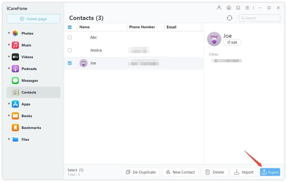The width and height of the screenshot is (287, 182).
Task: Expand the Files category arrow
Action: (9, 139)
